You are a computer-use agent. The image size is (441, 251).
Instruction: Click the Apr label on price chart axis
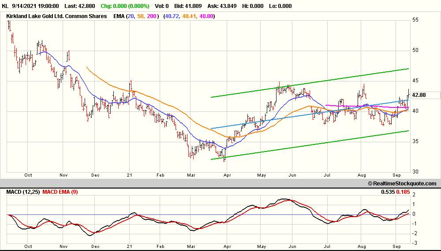[227, 175]
